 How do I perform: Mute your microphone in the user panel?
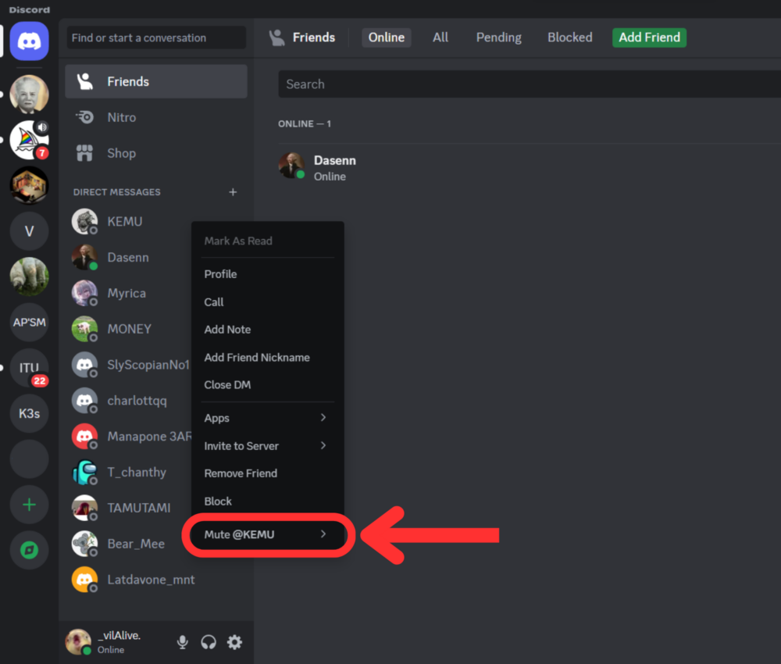pos(182,641)
